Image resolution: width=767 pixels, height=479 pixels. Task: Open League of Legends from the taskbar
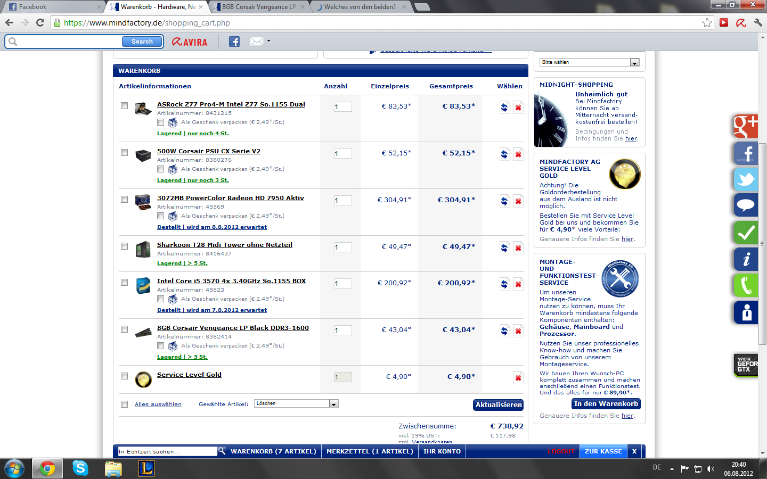pyautogui.click(x=146, y=468)
